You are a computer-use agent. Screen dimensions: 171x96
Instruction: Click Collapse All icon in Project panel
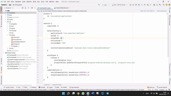point(28,8)
